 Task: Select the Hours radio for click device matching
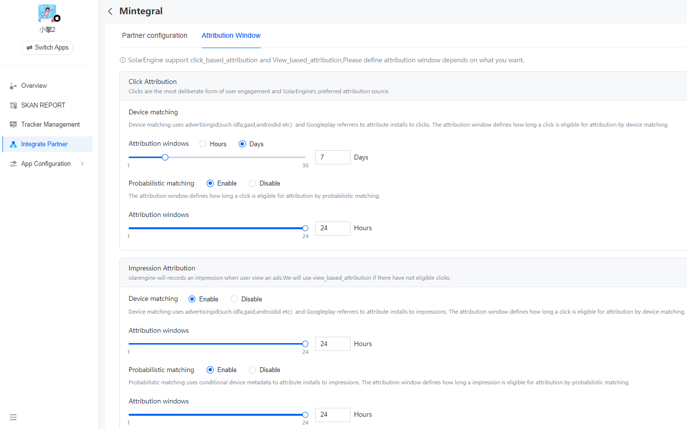(203, 144)
